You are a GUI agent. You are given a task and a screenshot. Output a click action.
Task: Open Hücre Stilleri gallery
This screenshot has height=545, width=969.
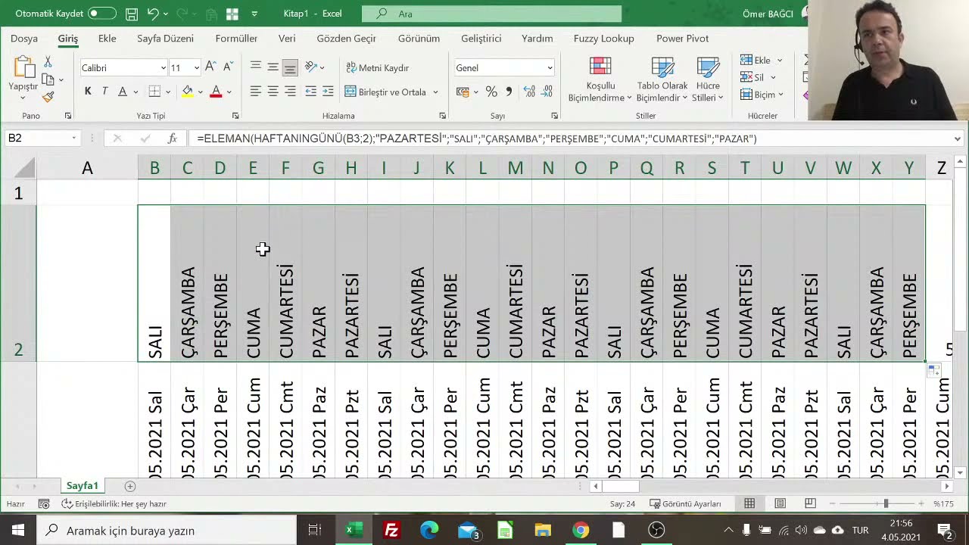pos(708,79)
